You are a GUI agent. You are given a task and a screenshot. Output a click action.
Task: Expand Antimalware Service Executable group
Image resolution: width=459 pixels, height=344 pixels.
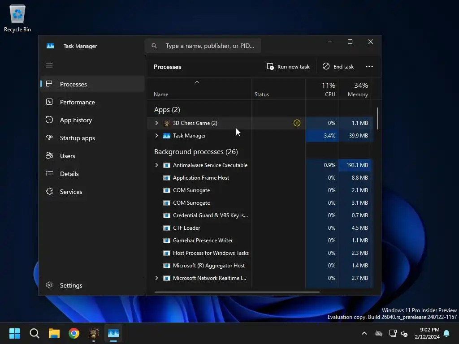tap(156, 165)
